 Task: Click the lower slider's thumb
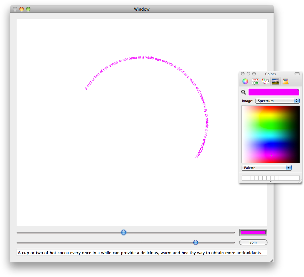pos(196,242)
